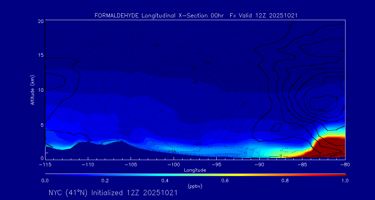The width and height of the screenshot is (375, 200).
Task: Pick the 0.8 colorbar value label
Action: pyautogui.click(x=285, y=181)
